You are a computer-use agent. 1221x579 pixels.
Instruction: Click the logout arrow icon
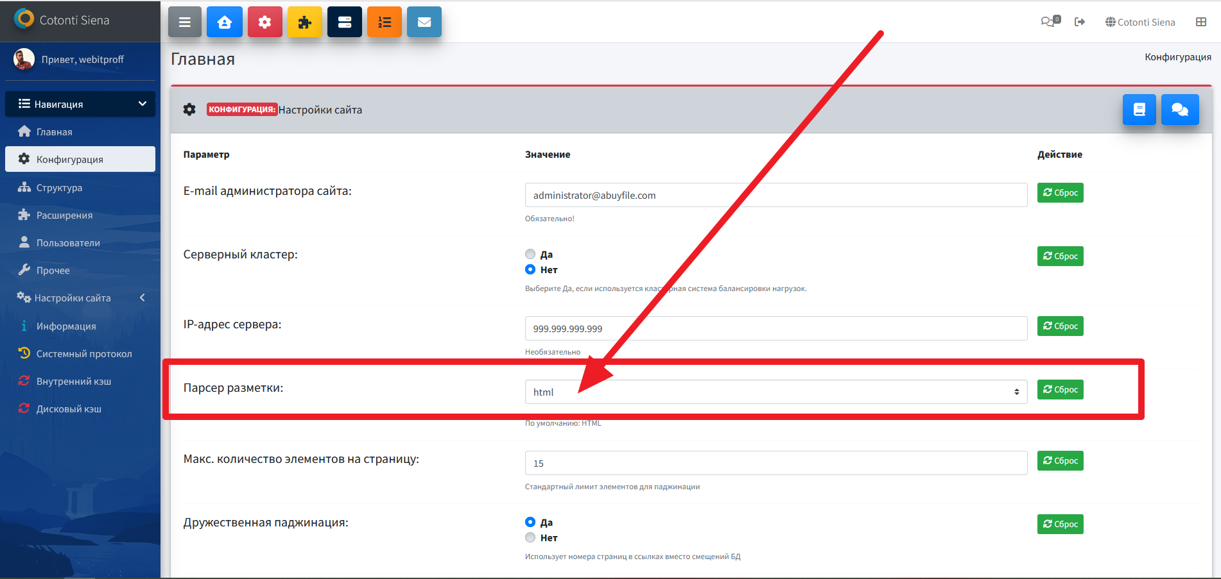click(x=1080, y=22)
